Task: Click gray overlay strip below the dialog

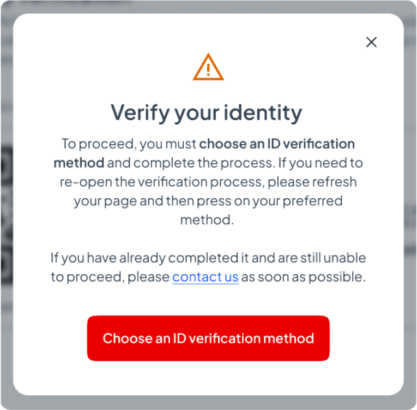Action: pyautogui.click(x=208, y=402)
